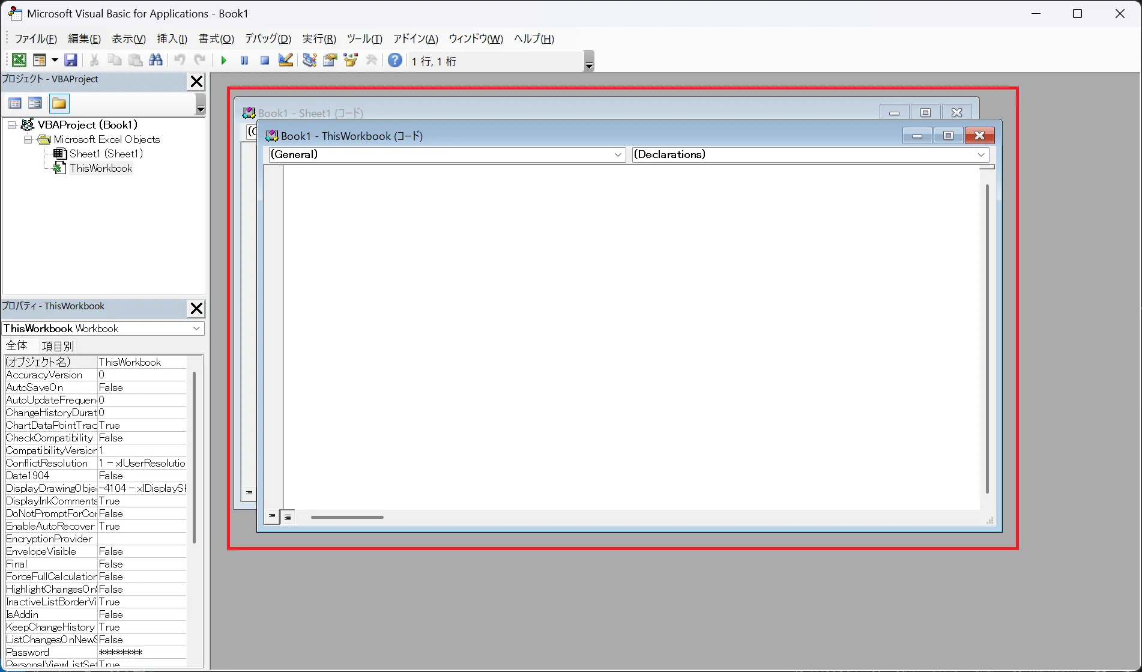Switch to the 項目別 properties tab
The image size is (1142, 672).
click(58, 346)
